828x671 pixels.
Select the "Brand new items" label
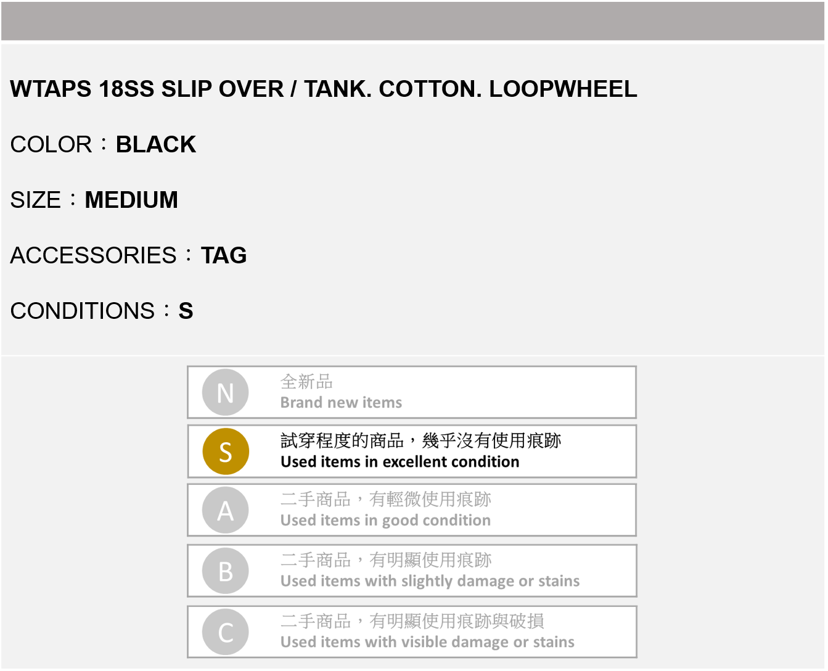tap(341, 403)
